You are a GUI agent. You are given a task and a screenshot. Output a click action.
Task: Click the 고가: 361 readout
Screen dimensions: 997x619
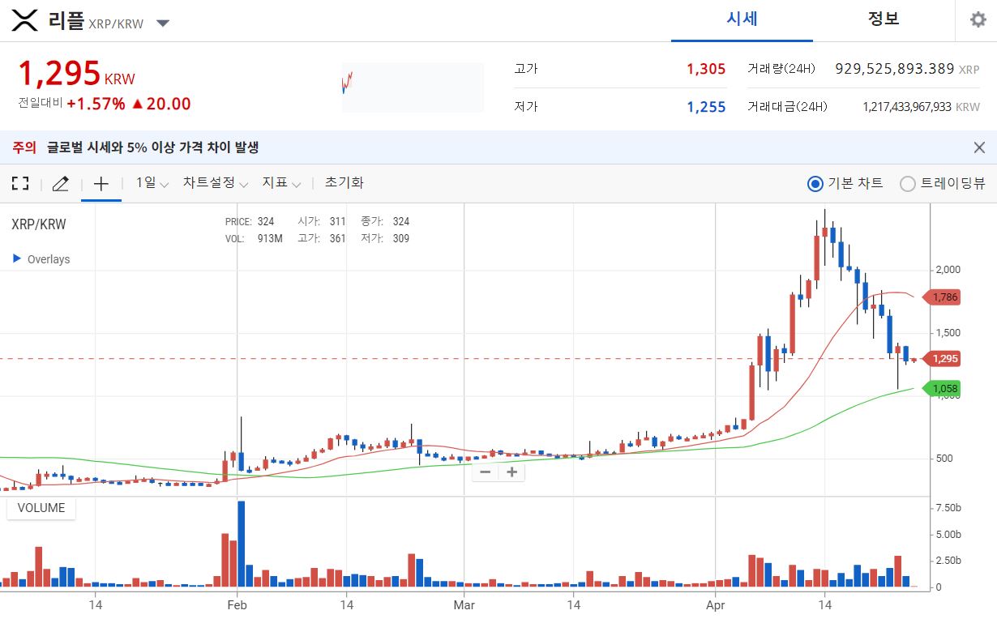click(x=322, y=239)
